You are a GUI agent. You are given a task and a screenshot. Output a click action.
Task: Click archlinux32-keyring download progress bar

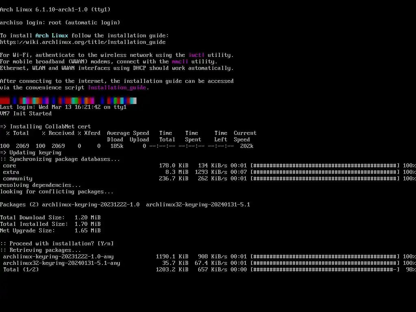[325, 263]
